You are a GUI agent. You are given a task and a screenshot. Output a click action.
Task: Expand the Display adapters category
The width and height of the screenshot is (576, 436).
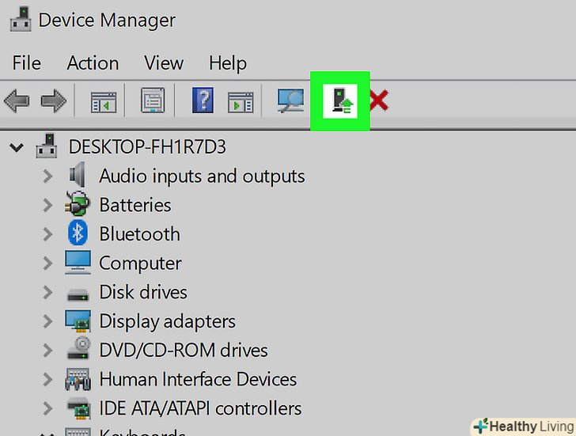[x=47, y=321]
